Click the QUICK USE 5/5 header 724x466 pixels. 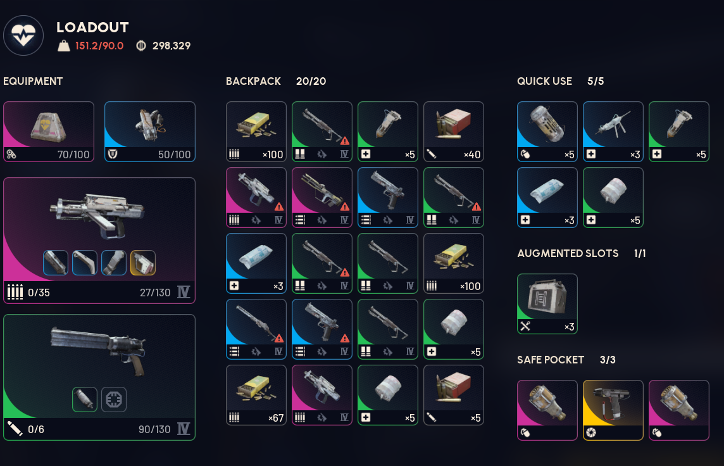pos(560,81)
